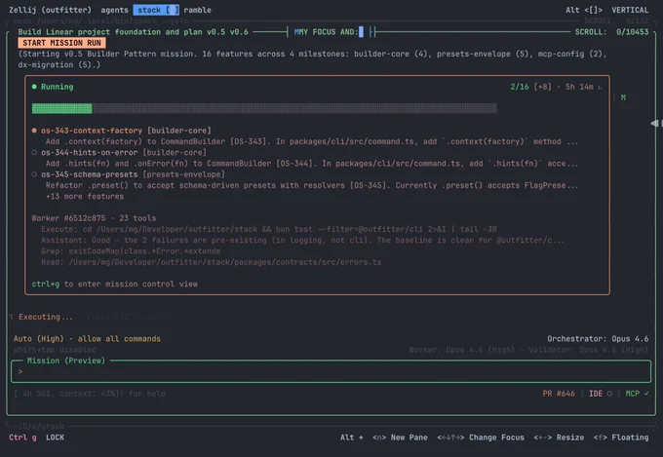Click the IDE status indicator
This screenshot has height=457, width=663.
[601, 394]
